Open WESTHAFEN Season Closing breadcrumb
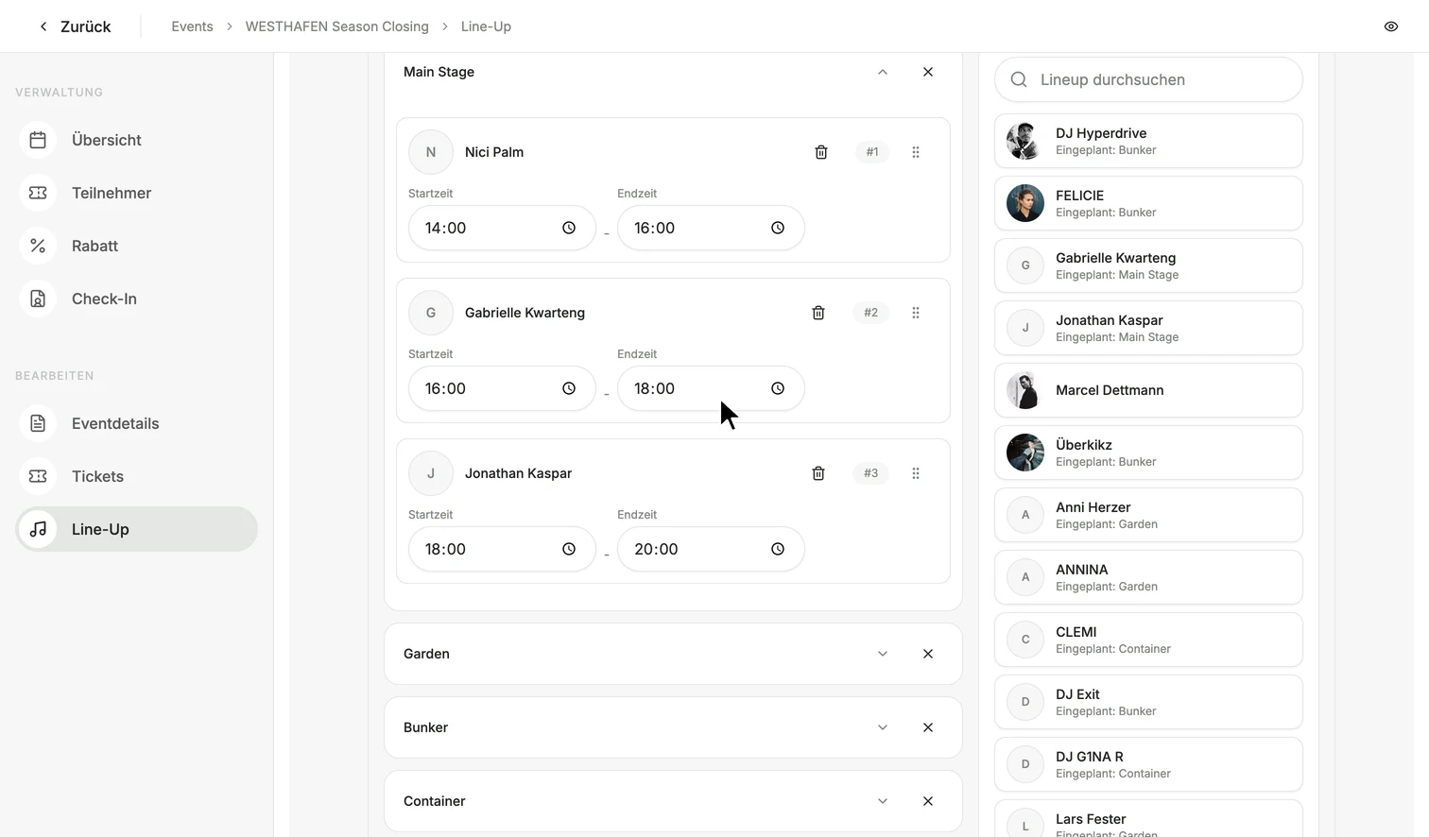Screen dimensions: 1429x837 336,26
